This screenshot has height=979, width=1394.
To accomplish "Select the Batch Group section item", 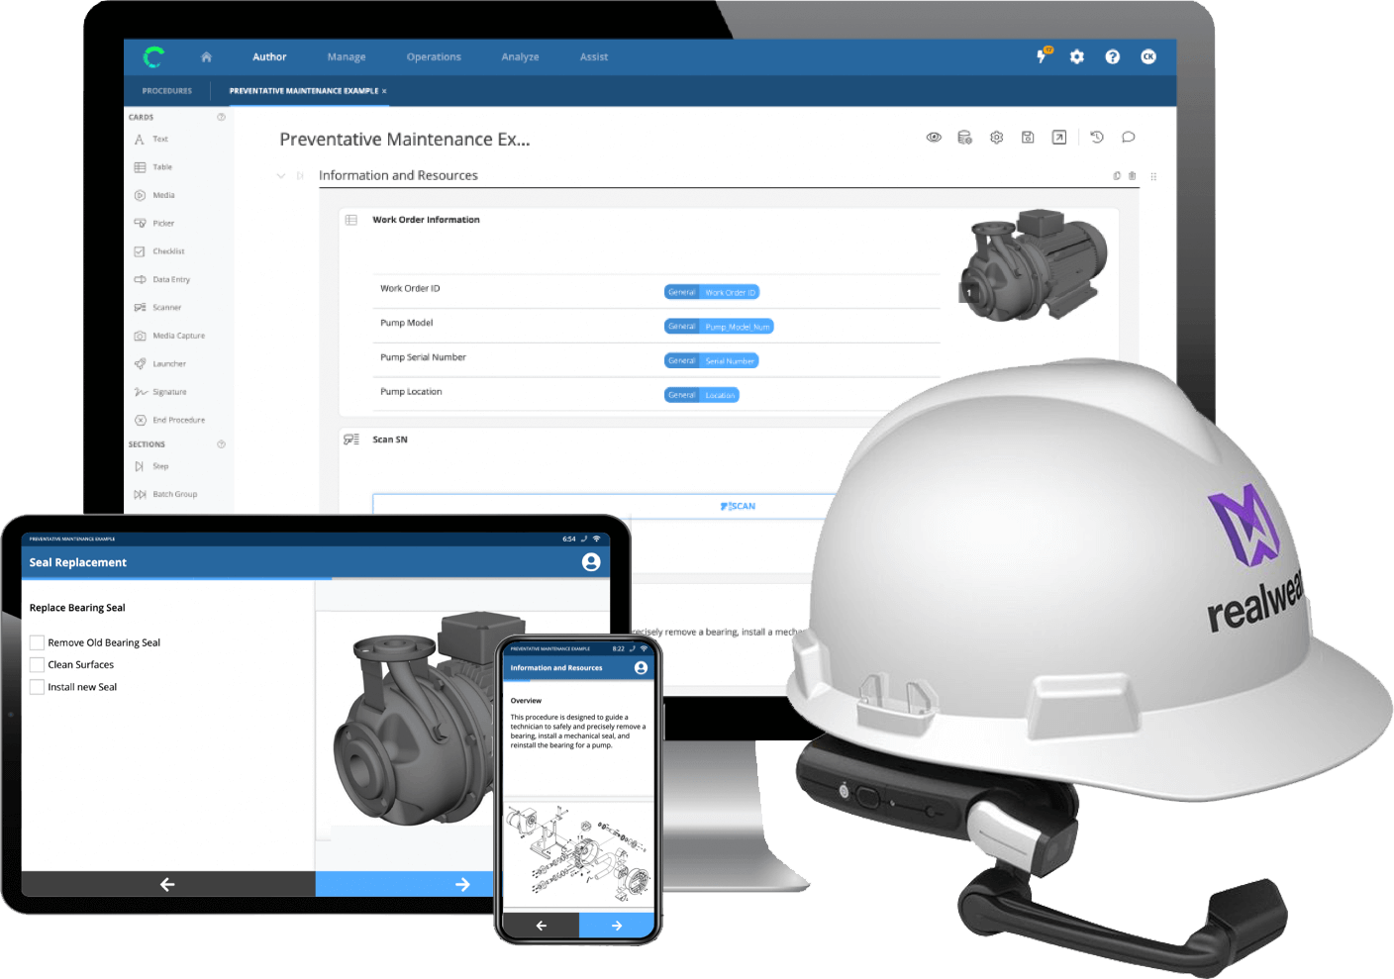I will click(x=165, y=494).
